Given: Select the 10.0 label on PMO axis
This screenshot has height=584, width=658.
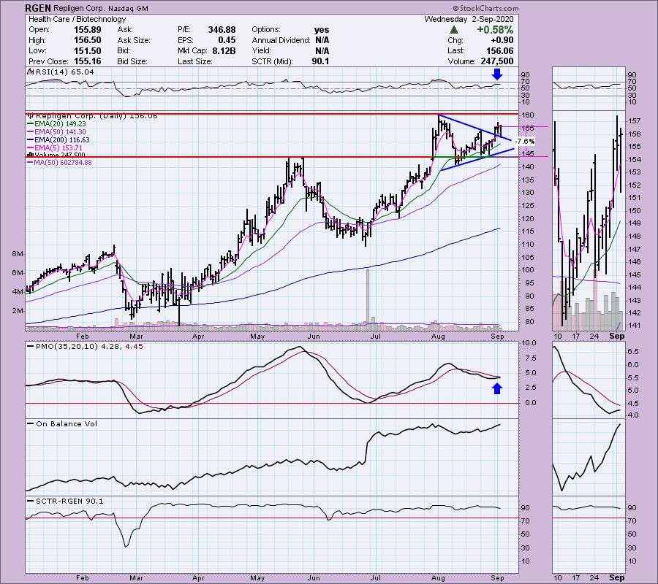Looking at the screenshot, I should tap(531, 342).
